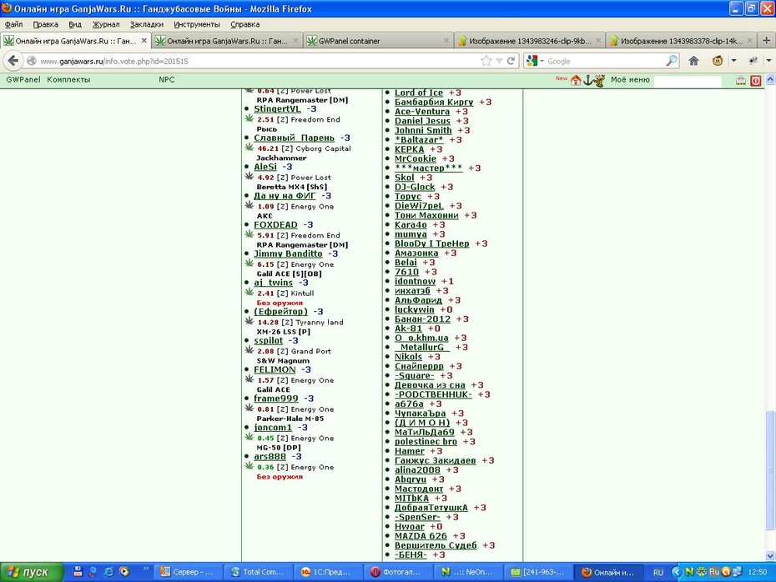Open the Журнал menu
Viewport: 776px width, 582px height.
pos(105,24)
